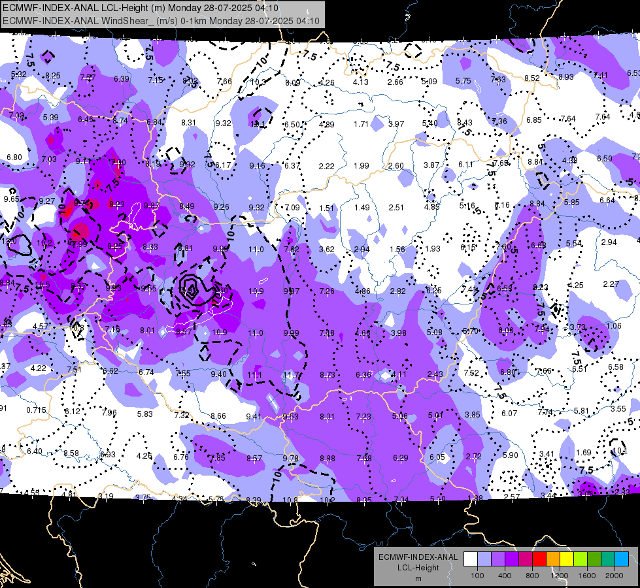Click the map value 4.22
This screenshot has width=640, height=588.
pos(39,368)
